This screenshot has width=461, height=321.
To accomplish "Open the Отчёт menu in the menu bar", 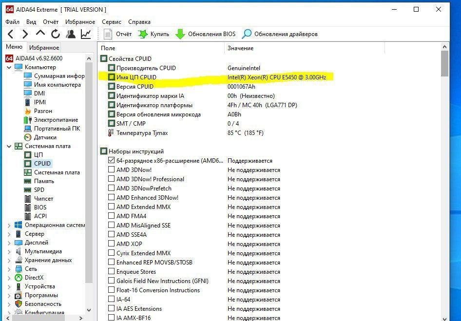I will click(51, 22).
